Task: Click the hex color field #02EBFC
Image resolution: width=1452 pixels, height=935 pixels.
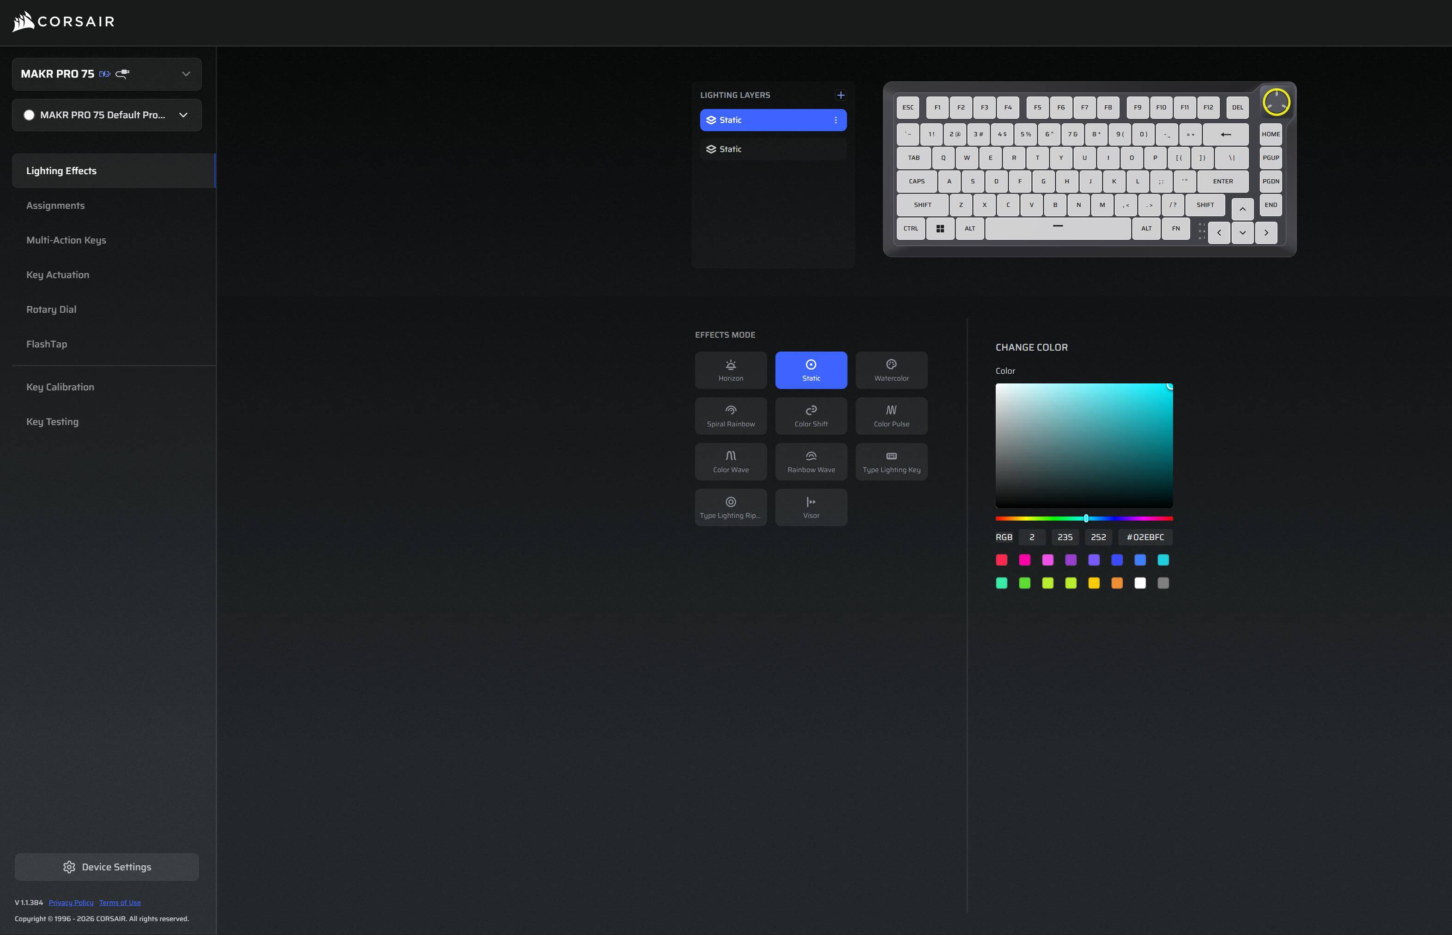Action: (x=1145, y=537)
